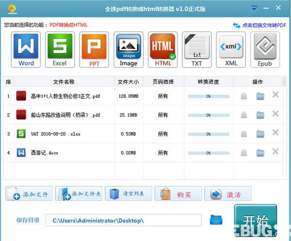This screenshot has width=291, height=241.
Task: Open output file for 高中1+1人教生物必修3正文.pdf
Action: (244, 96)
